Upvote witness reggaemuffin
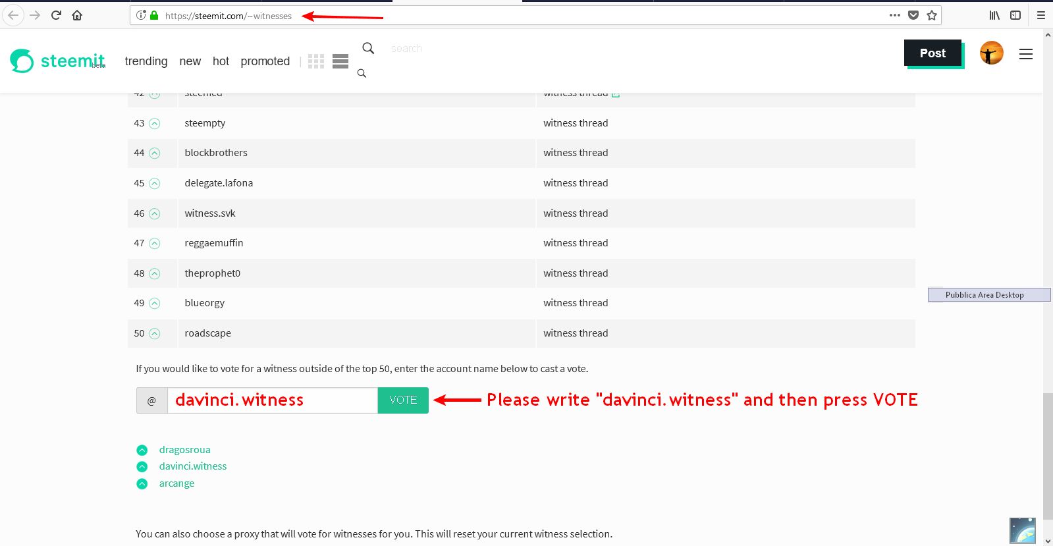 pos(155,244)
